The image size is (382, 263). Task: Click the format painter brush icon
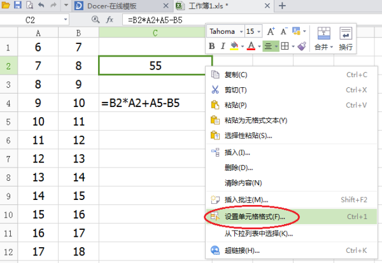[302, 46]
